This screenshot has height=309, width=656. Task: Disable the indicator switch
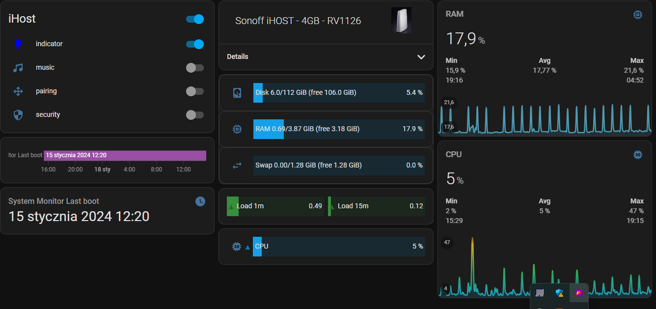point(194,44)
